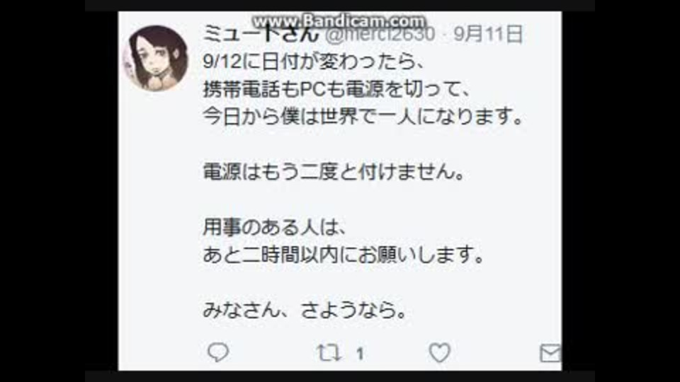Click the line 用事のある人は

[274, 227]
